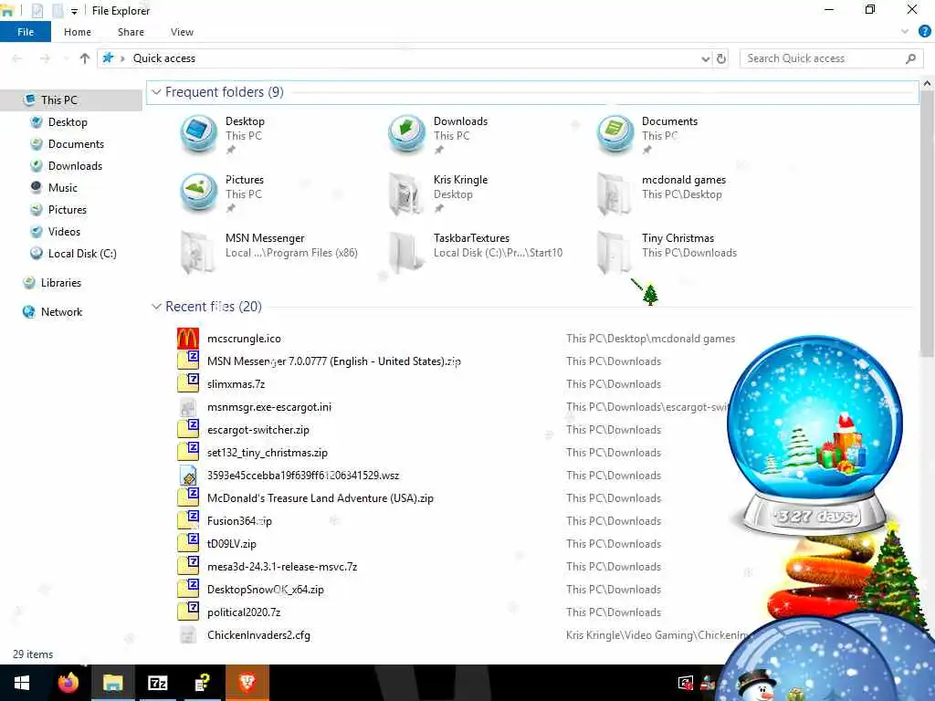The height and width of the screenshot is (701, 935).
Task: Select DesktopSnowOK_x64.zip file
Action: click(266, 590)
